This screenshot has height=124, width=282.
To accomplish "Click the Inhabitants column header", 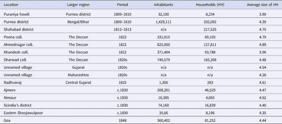I will pyautogui.click(x=164, y=5).
